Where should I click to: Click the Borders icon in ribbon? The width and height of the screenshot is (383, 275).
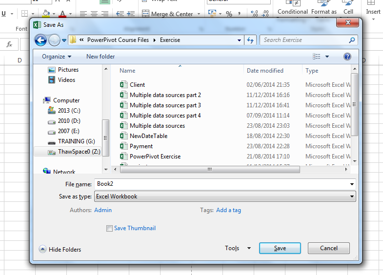24,14
